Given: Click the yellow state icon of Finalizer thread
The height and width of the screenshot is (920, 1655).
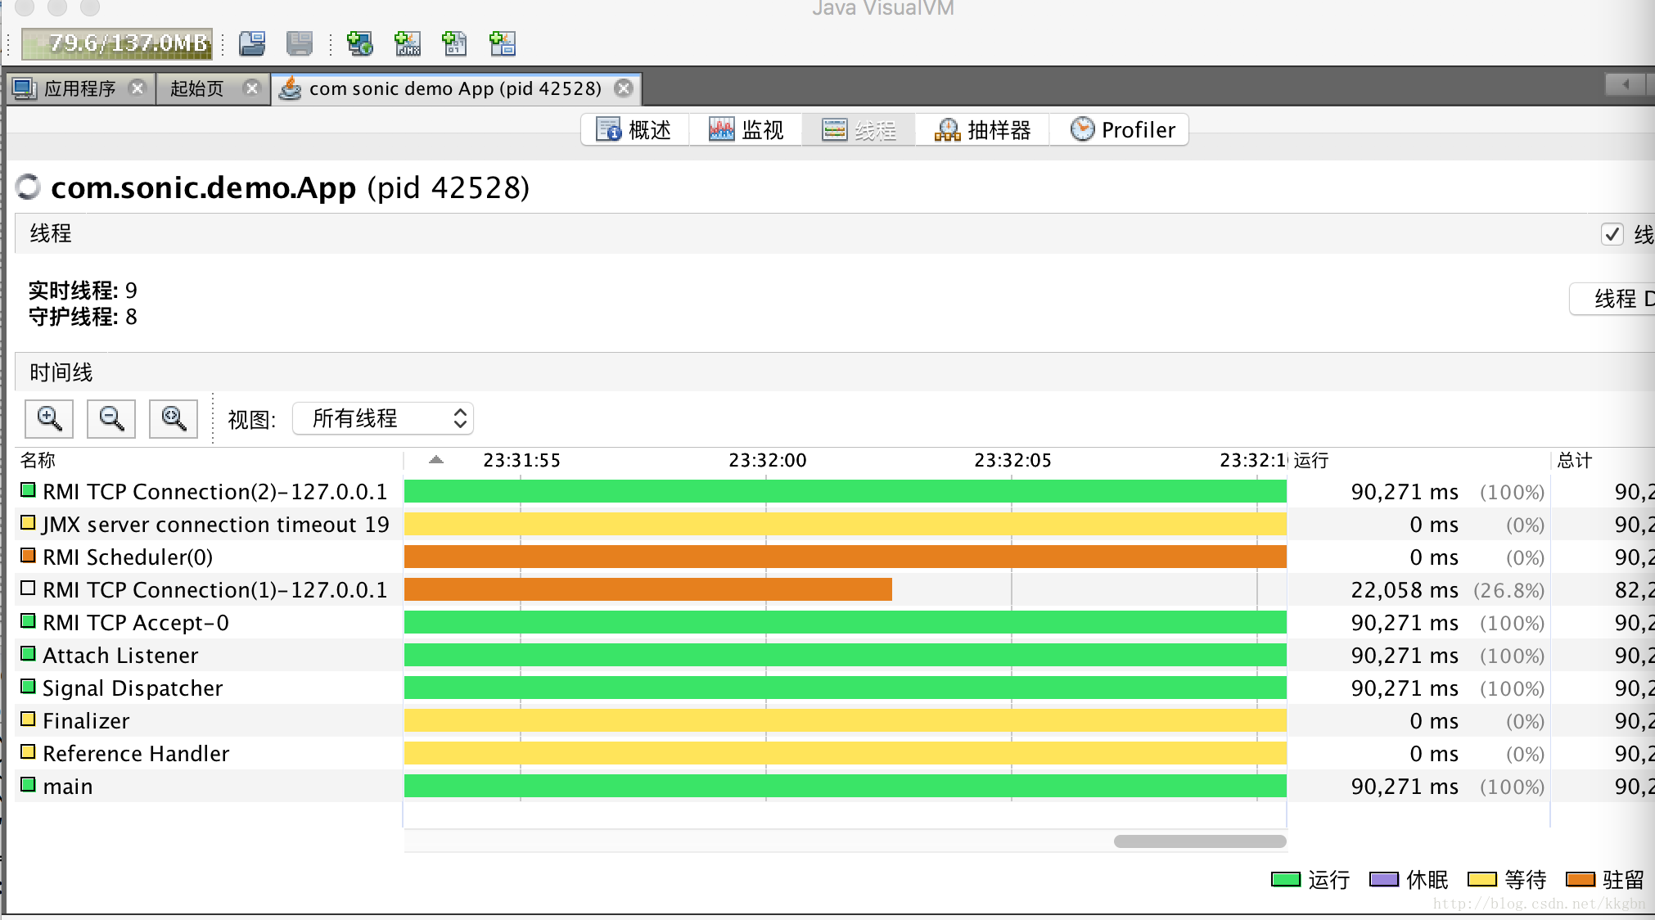Looking at the screenshot, I should click(x=29, y=719).
